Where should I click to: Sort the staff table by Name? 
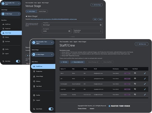(63, 69)
